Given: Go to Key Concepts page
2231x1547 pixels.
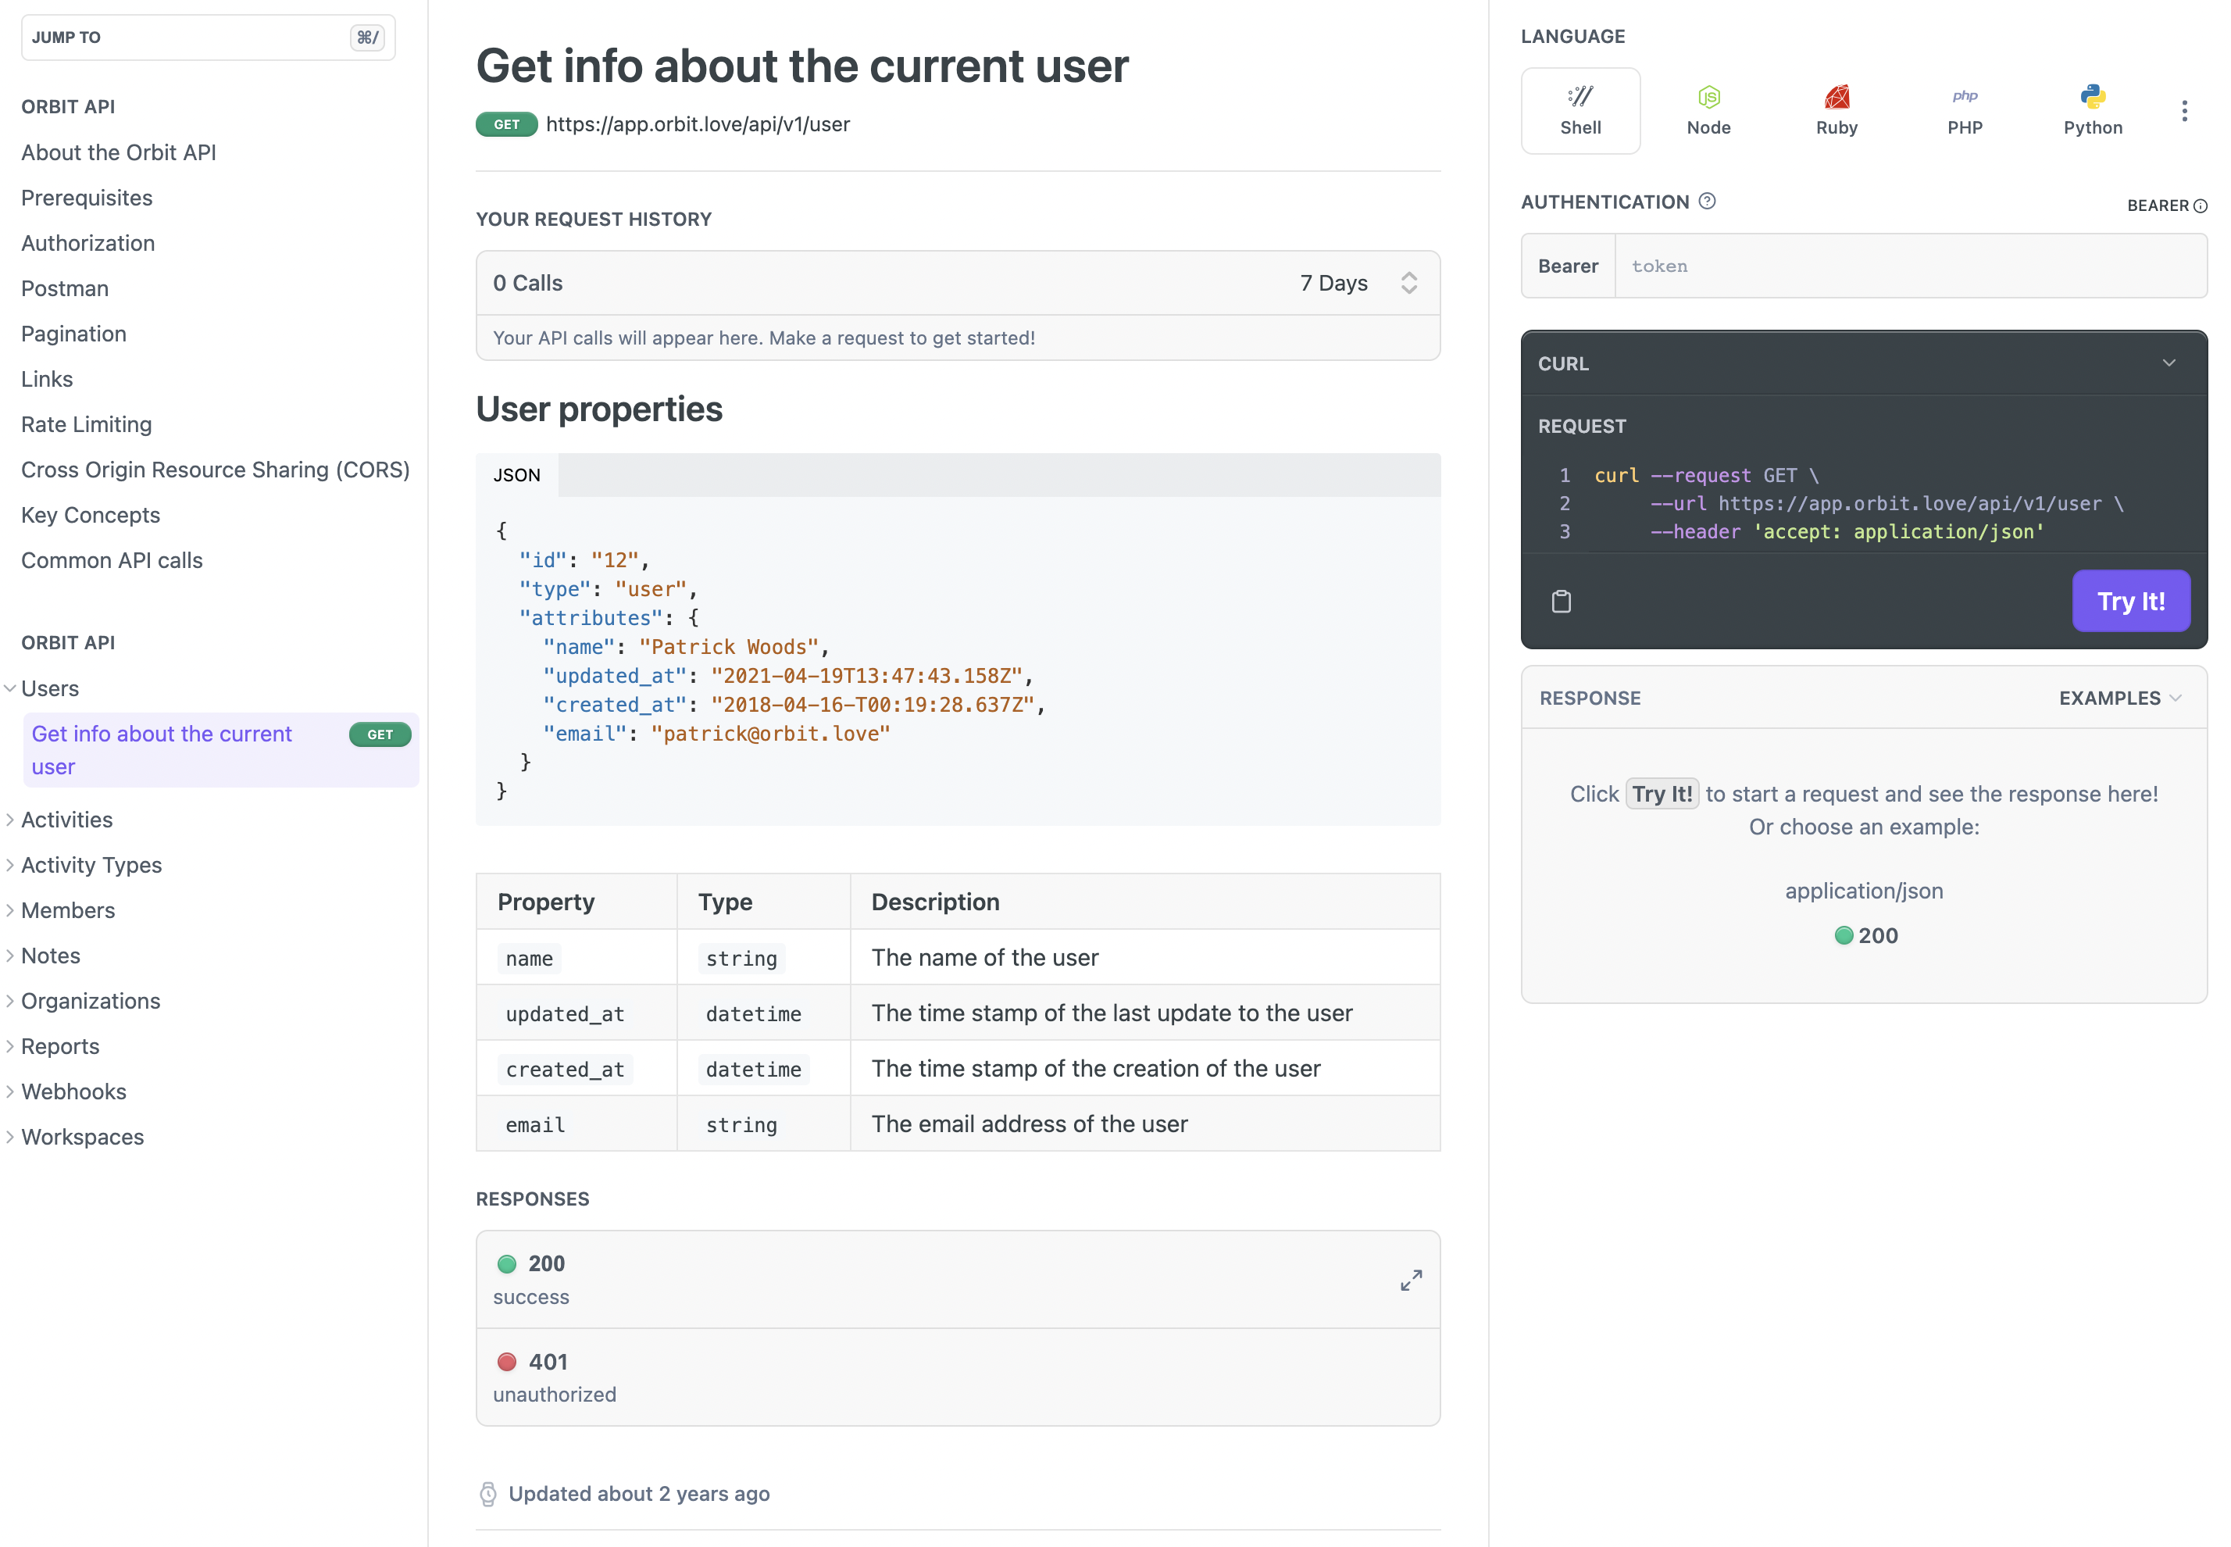Looking at the screenshot, I should coord(90,515).
